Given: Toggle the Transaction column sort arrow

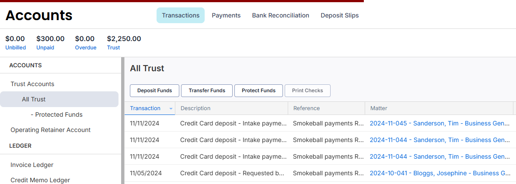Looking at the screenshot, I should click(171, 108).
